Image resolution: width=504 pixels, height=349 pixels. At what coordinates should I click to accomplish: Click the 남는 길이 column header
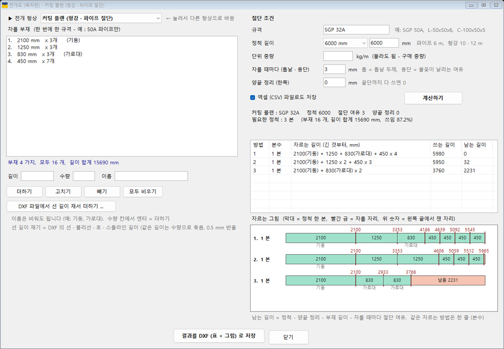(477, 145)
